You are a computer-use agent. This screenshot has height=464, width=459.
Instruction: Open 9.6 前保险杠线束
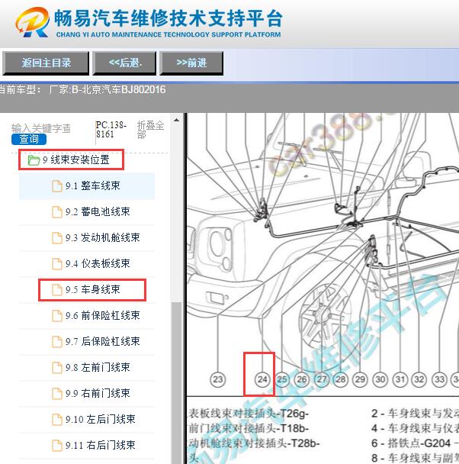pyautogui.click(x=103, y=315)
